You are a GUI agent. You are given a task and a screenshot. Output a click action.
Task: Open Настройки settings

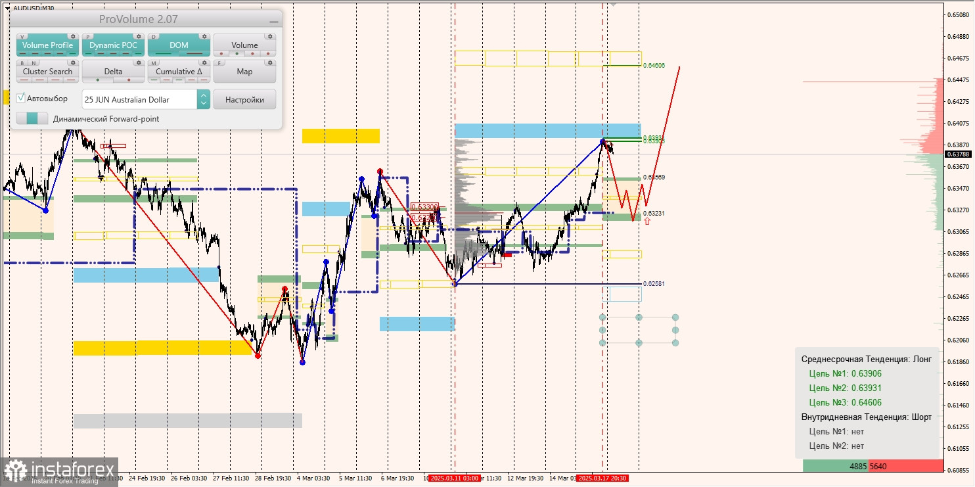(244, 99)
